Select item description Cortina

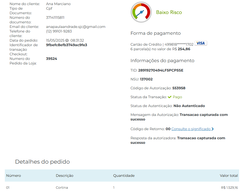(62, 187)
